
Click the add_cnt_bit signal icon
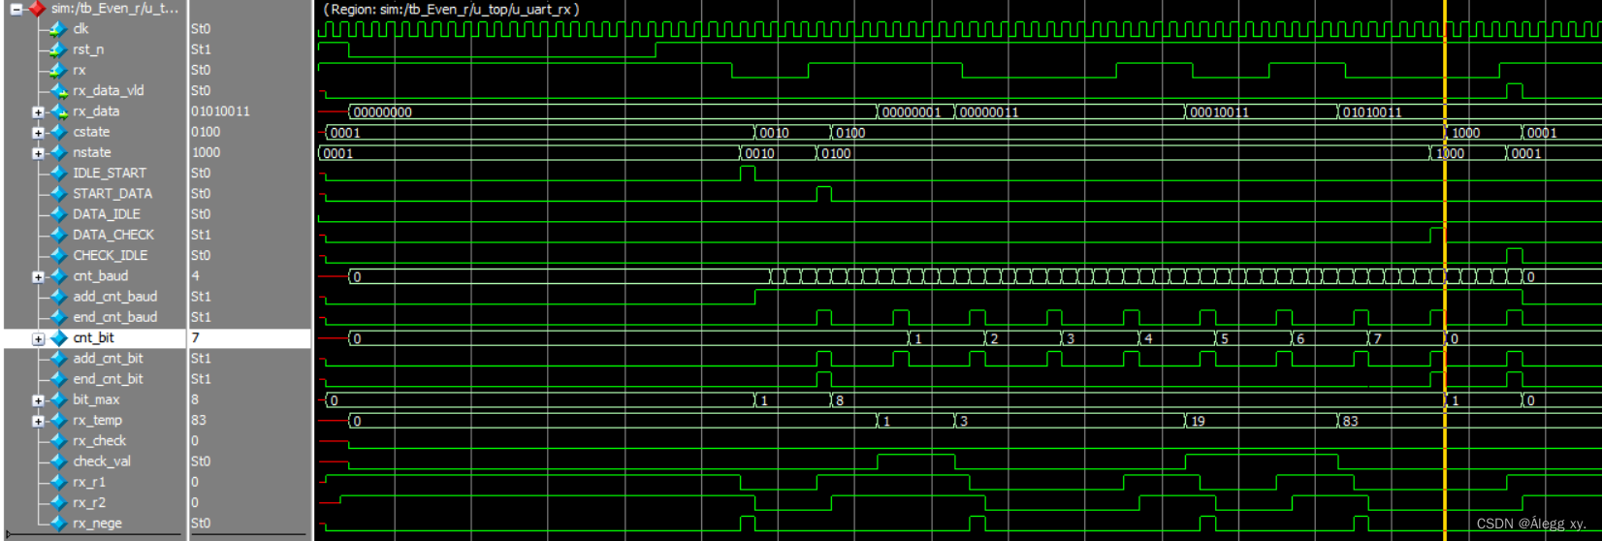tap(58, 359)
